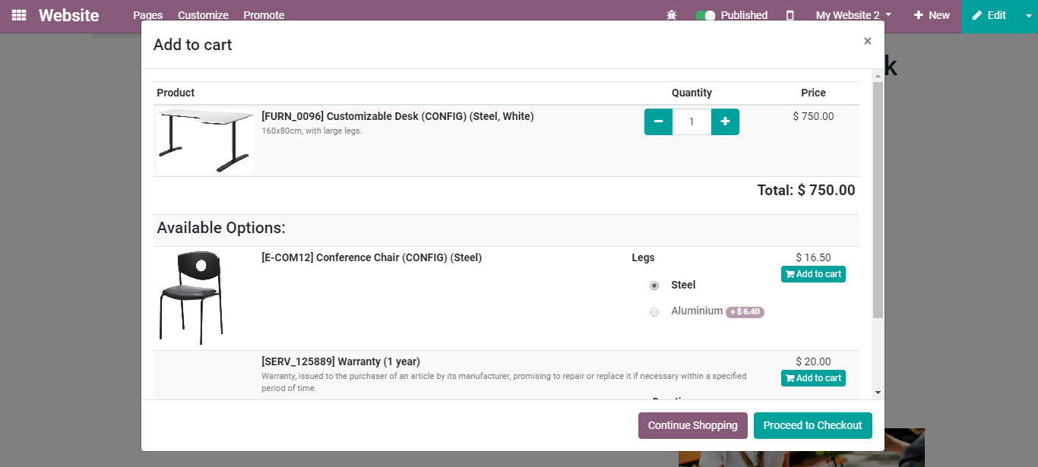Select the Aluminium legs radio button
Image resolution: width=1038 pixels, height=467 pixels.
pos(654,312)
